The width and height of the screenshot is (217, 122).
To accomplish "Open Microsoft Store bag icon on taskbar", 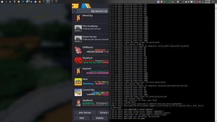I will click(35, 2).
